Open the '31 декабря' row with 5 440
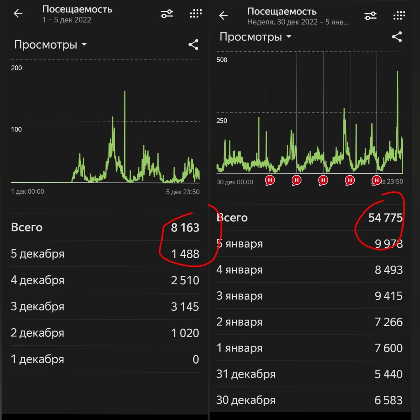The height and width of the screenshot is (420, 420). pos(309,374)
